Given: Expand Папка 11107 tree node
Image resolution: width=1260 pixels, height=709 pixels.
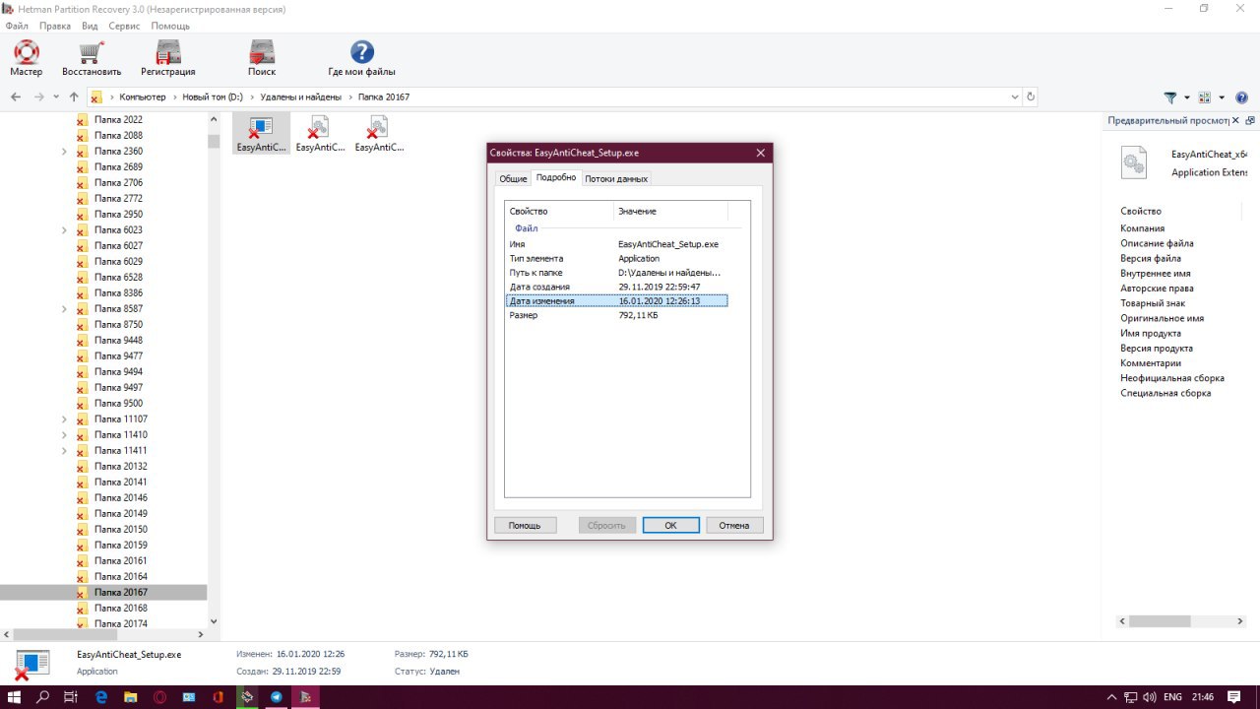Looking at the screenshot, I should point(64,419).
